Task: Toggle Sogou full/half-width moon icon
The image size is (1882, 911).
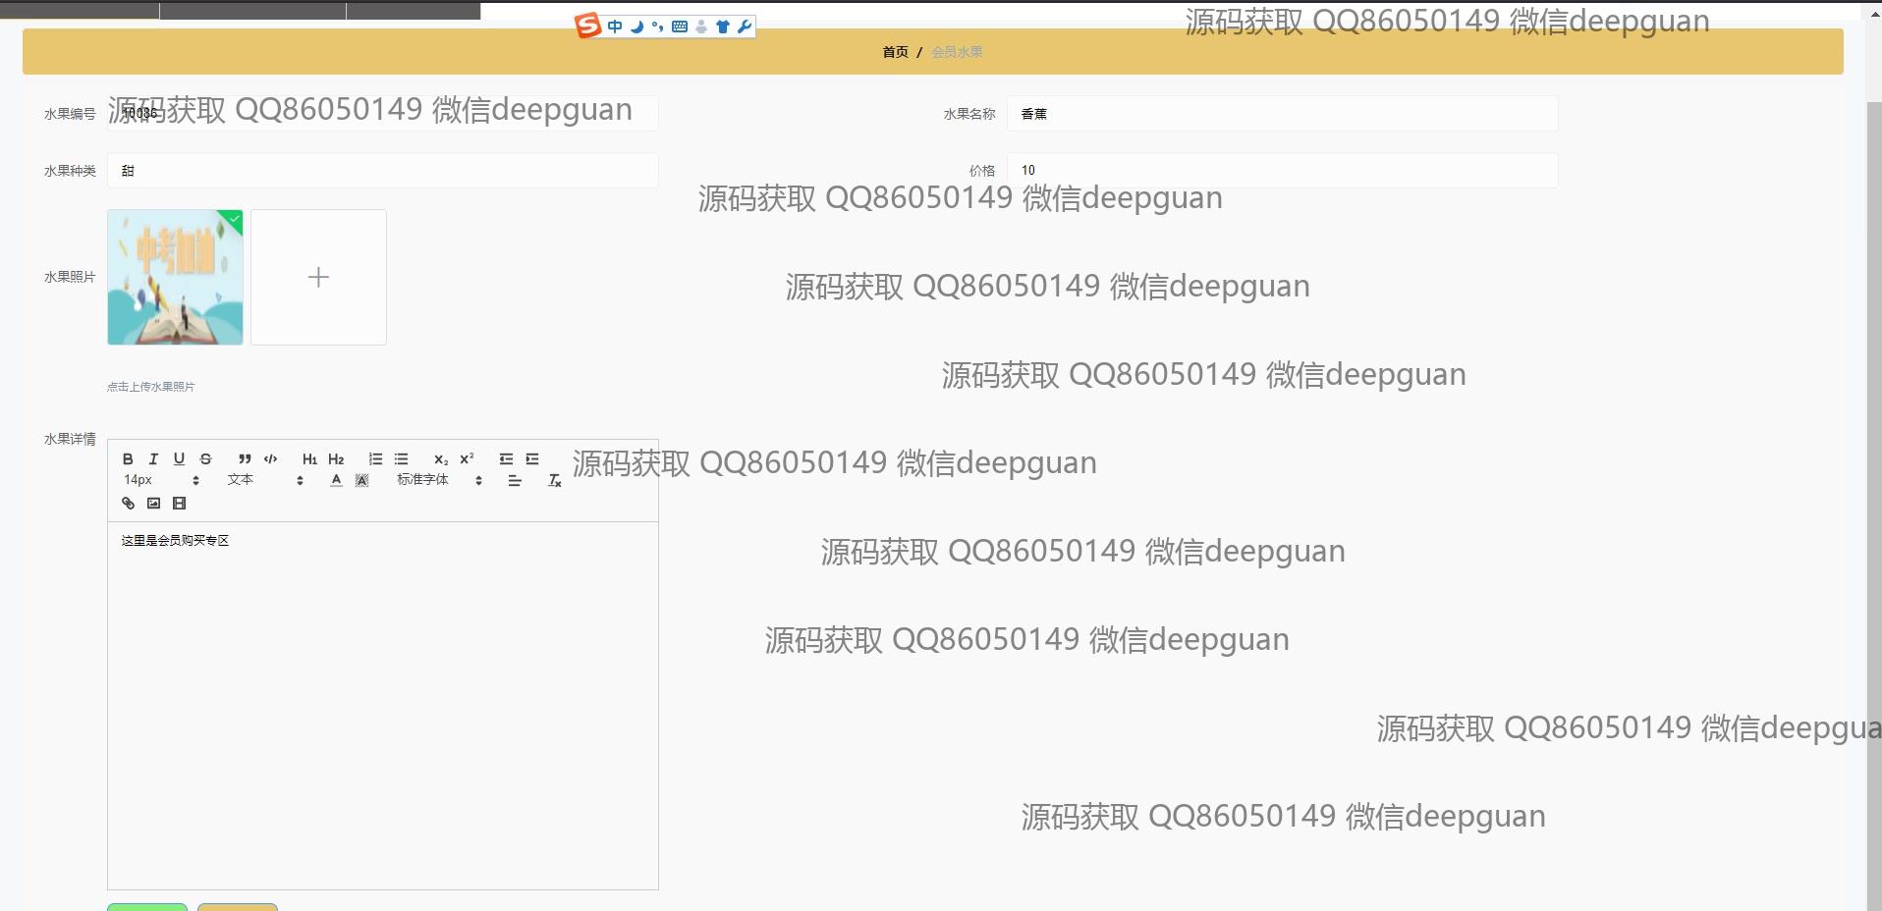Action: point(637,27)
